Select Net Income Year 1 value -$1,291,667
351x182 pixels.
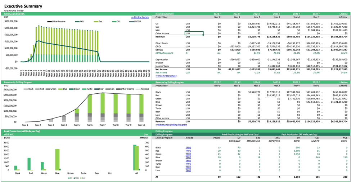click(234, 70)
